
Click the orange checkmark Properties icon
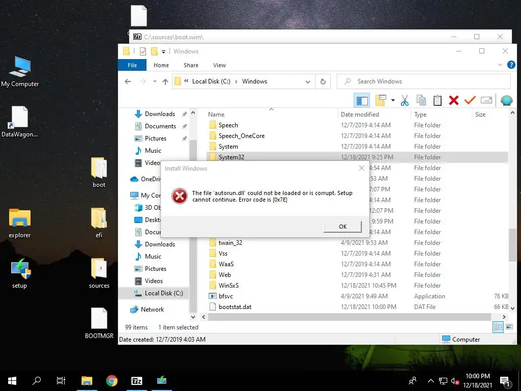coord(470,100)
